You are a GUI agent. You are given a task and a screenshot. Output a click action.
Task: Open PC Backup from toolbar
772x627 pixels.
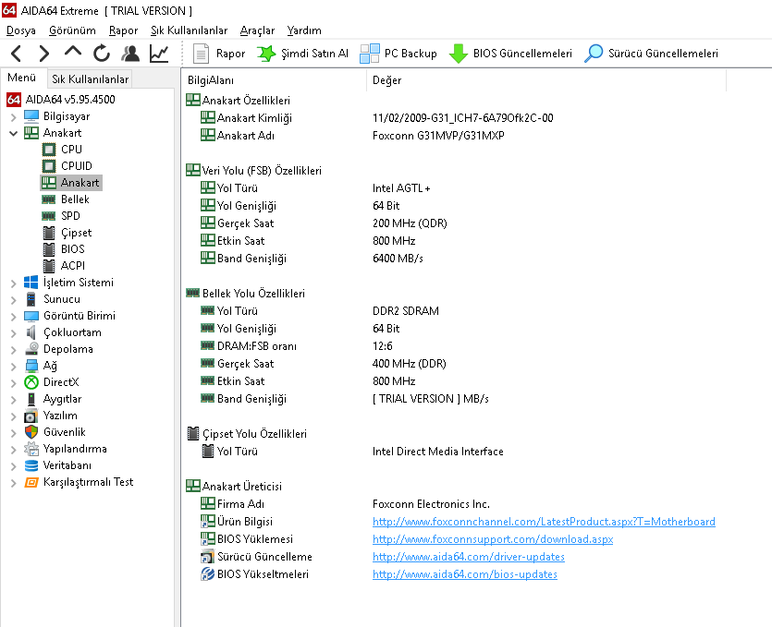tap(398, 54)
